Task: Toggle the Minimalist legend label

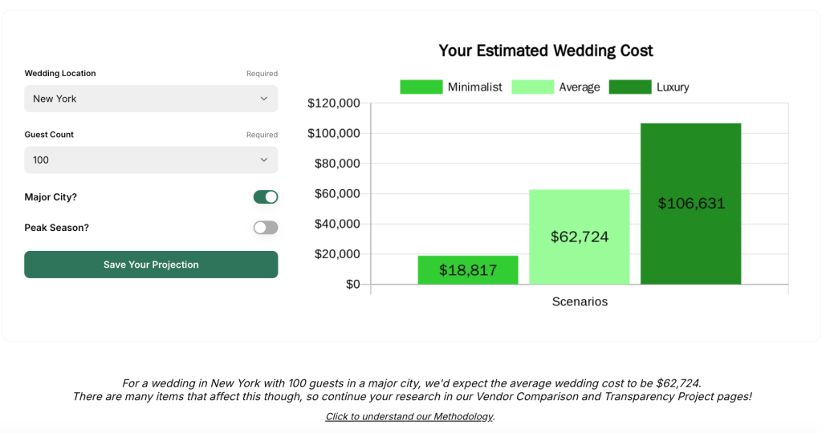Action: coord(474,87)
